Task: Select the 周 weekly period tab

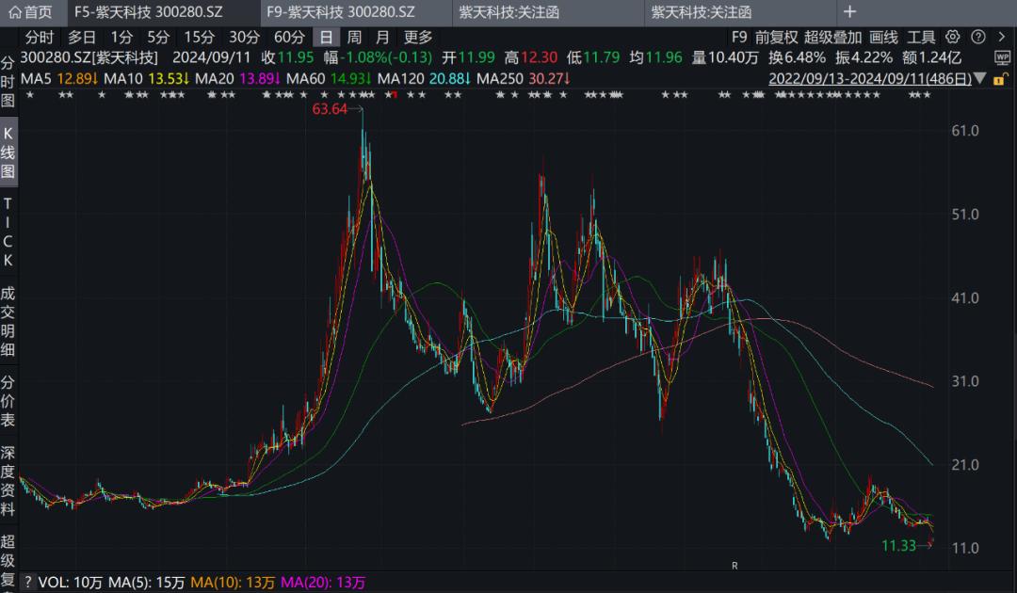Action: click(x=354, y=37)
